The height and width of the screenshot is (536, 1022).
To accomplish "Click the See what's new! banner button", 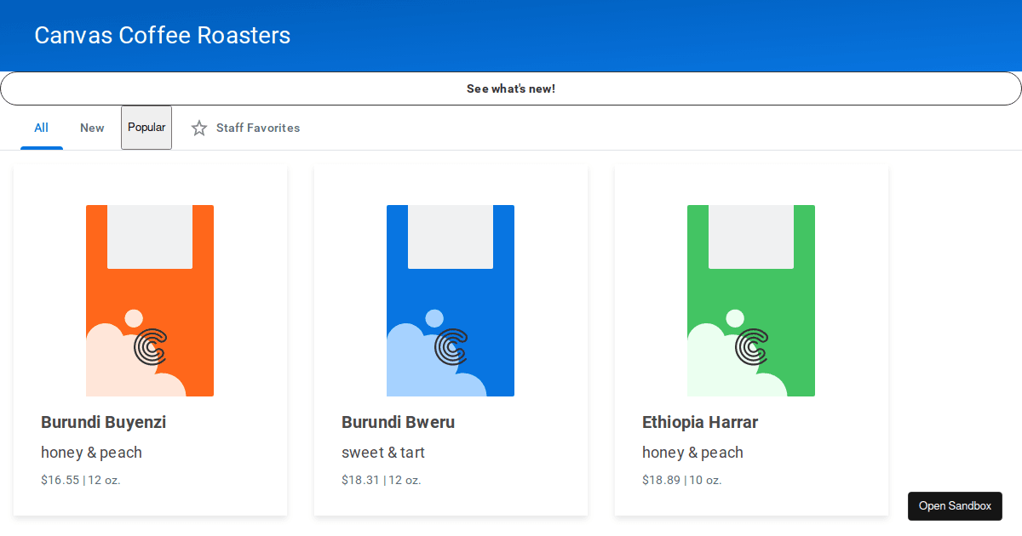I will pyautogui.click(x=511, y=88).
